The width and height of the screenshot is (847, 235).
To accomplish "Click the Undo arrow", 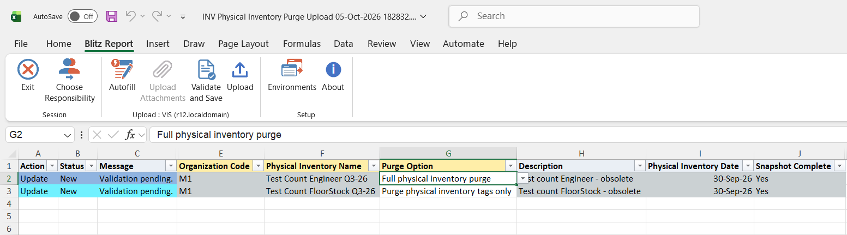I will [130, 16].
